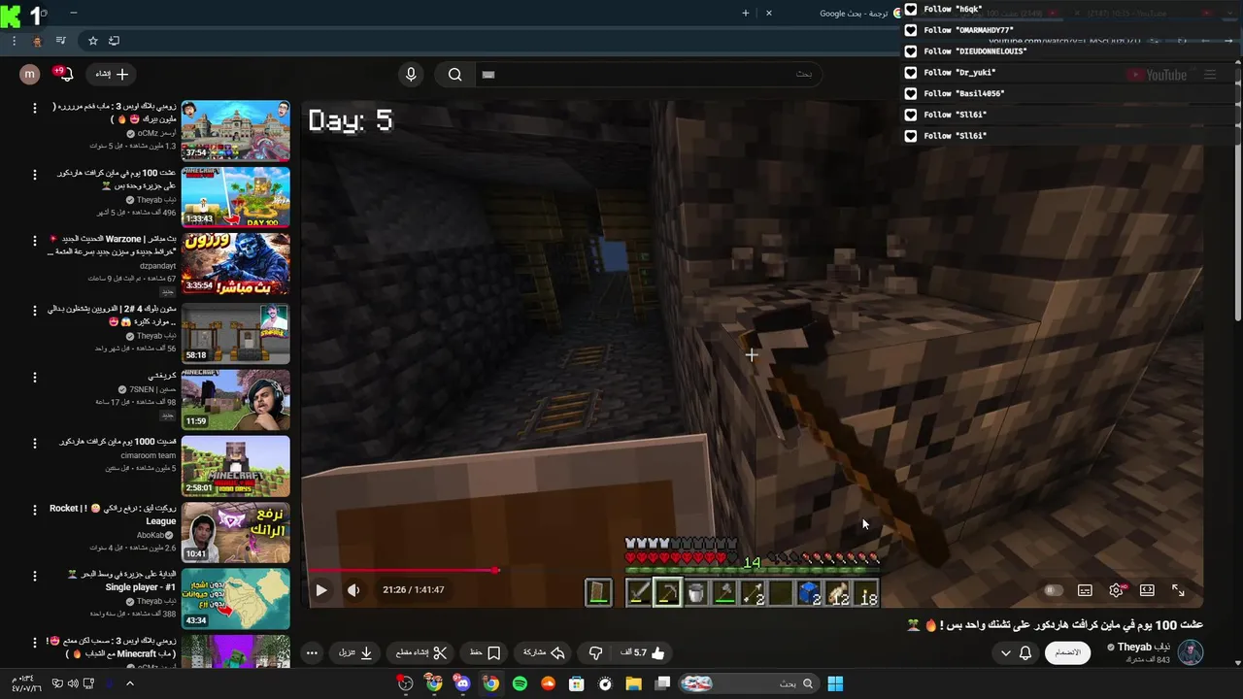This screenshot has height=699, width=1243.
Task: Open the options menu for the 2:58:01 video
Action: pos(35,444)
